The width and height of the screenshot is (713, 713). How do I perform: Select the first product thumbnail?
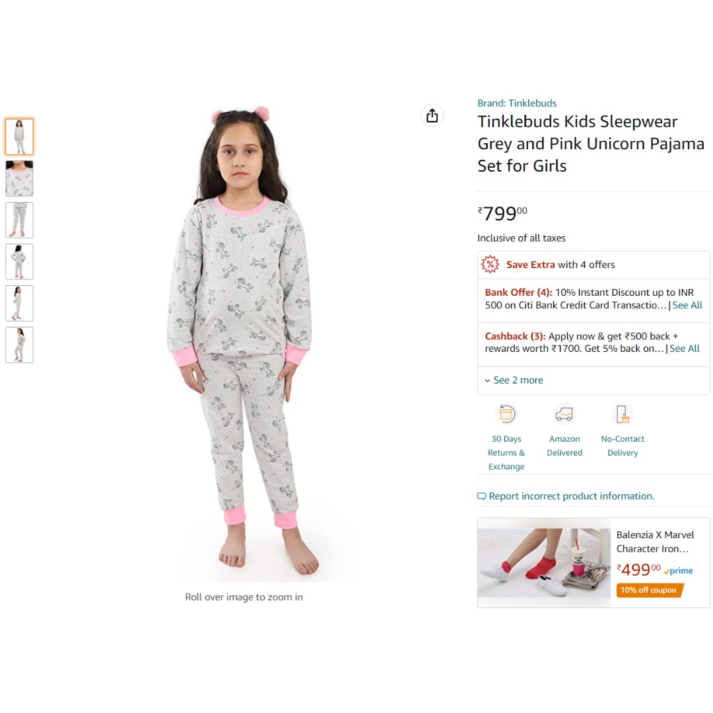pos(19,137)
